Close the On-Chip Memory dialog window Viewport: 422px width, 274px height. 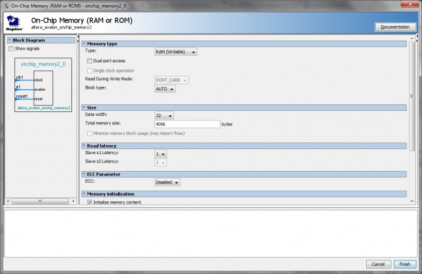click(410, 5)
